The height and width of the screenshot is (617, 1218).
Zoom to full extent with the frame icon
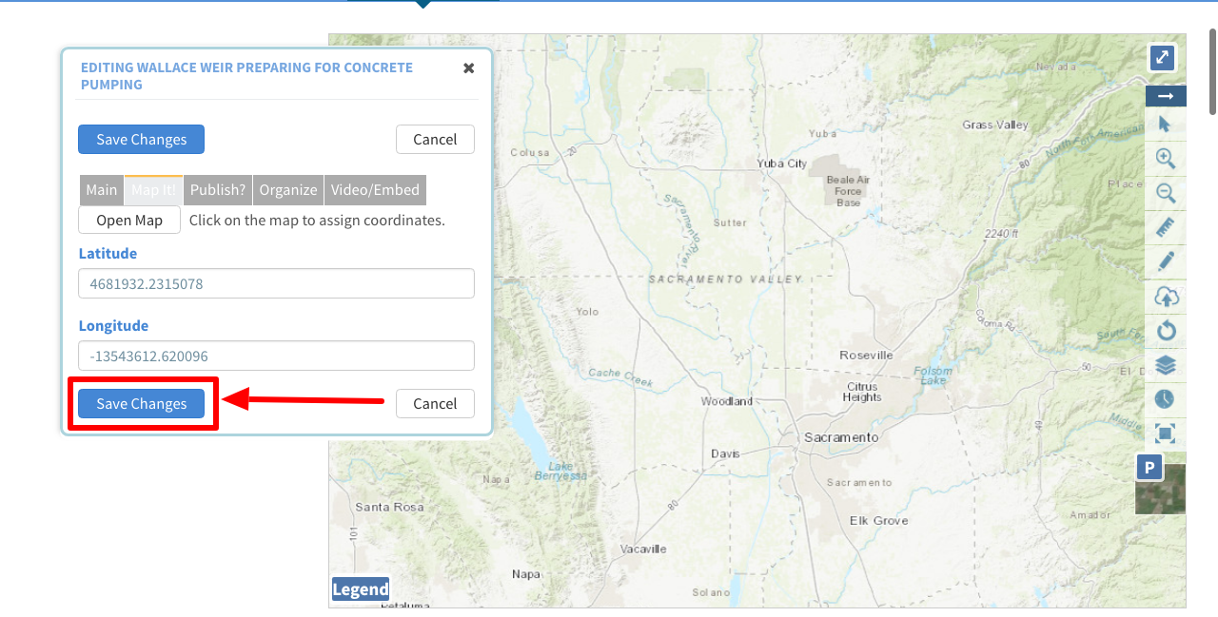pyautogui.click(x=1166, y=434)
